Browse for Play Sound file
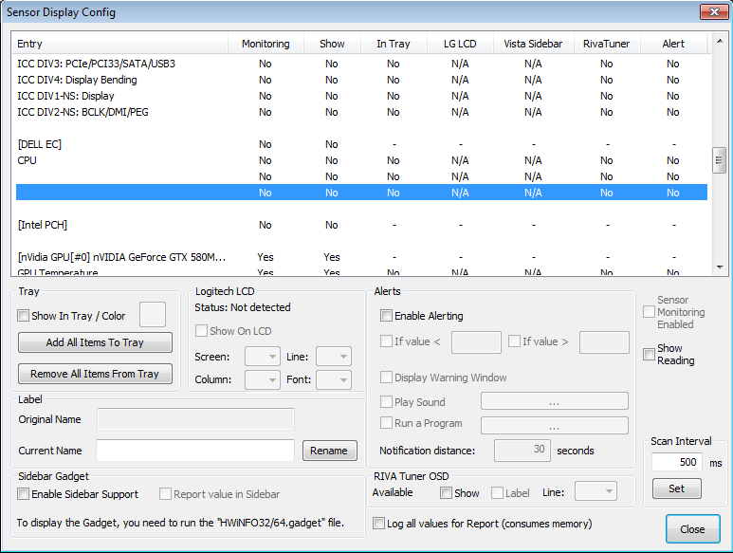 555,401
